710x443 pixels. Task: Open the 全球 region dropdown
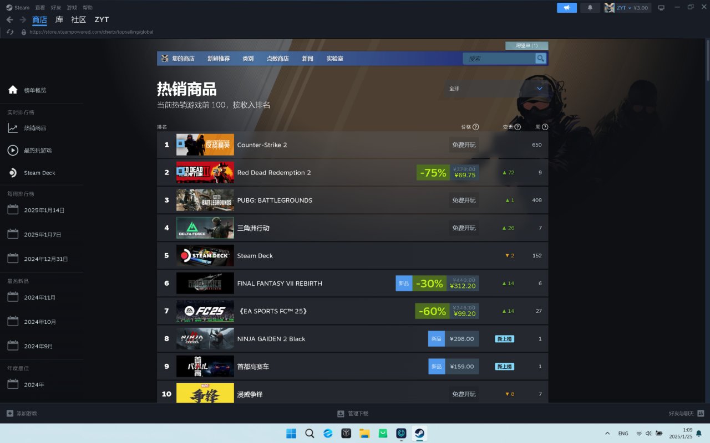pos(496,89)
